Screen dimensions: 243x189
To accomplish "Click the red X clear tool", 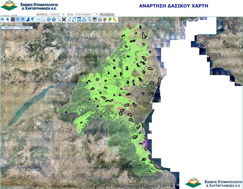I will 64,19.
